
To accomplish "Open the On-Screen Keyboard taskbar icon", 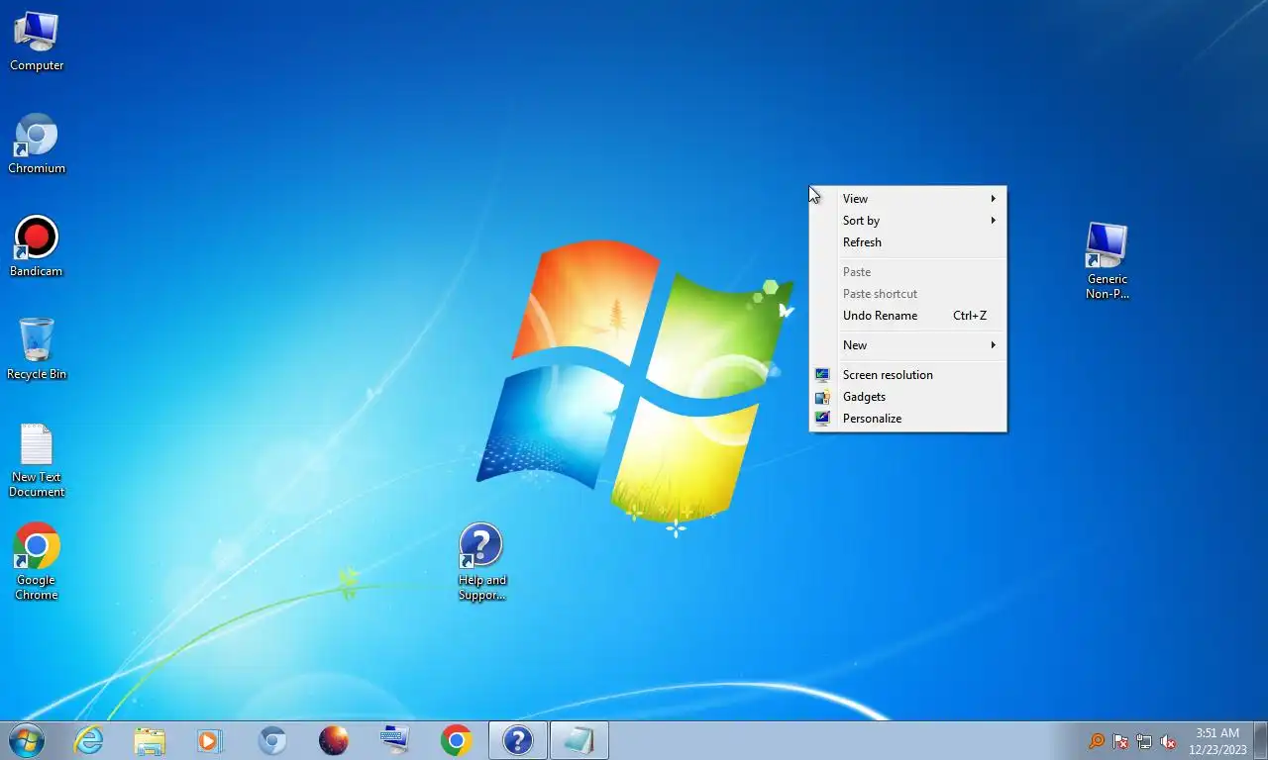I will point(395,740).
